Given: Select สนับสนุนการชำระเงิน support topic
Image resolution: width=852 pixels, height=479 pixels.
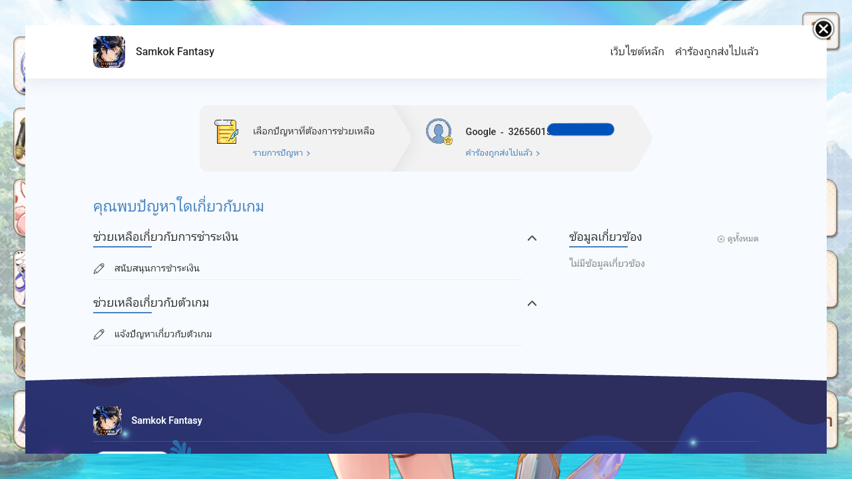Looking at the screenshot, I should click(x=157, y=269).
